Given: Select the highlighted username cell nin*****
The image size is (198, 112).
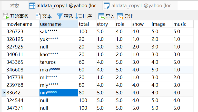Looking at the screenshot, I should 59,93.
